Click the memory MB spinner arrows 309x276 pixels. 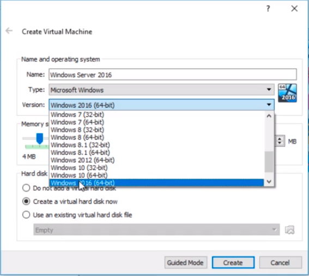pos(280,141)
